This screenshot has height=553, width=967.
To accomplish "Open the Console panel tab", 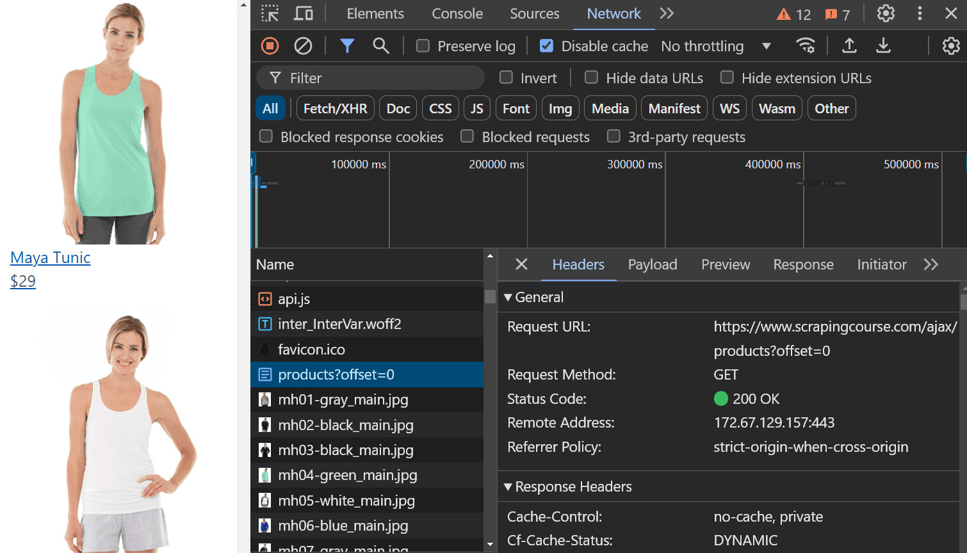I will click(457, 13).
